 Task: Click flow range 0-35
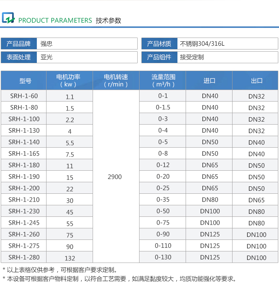click(x=163, y=200)
